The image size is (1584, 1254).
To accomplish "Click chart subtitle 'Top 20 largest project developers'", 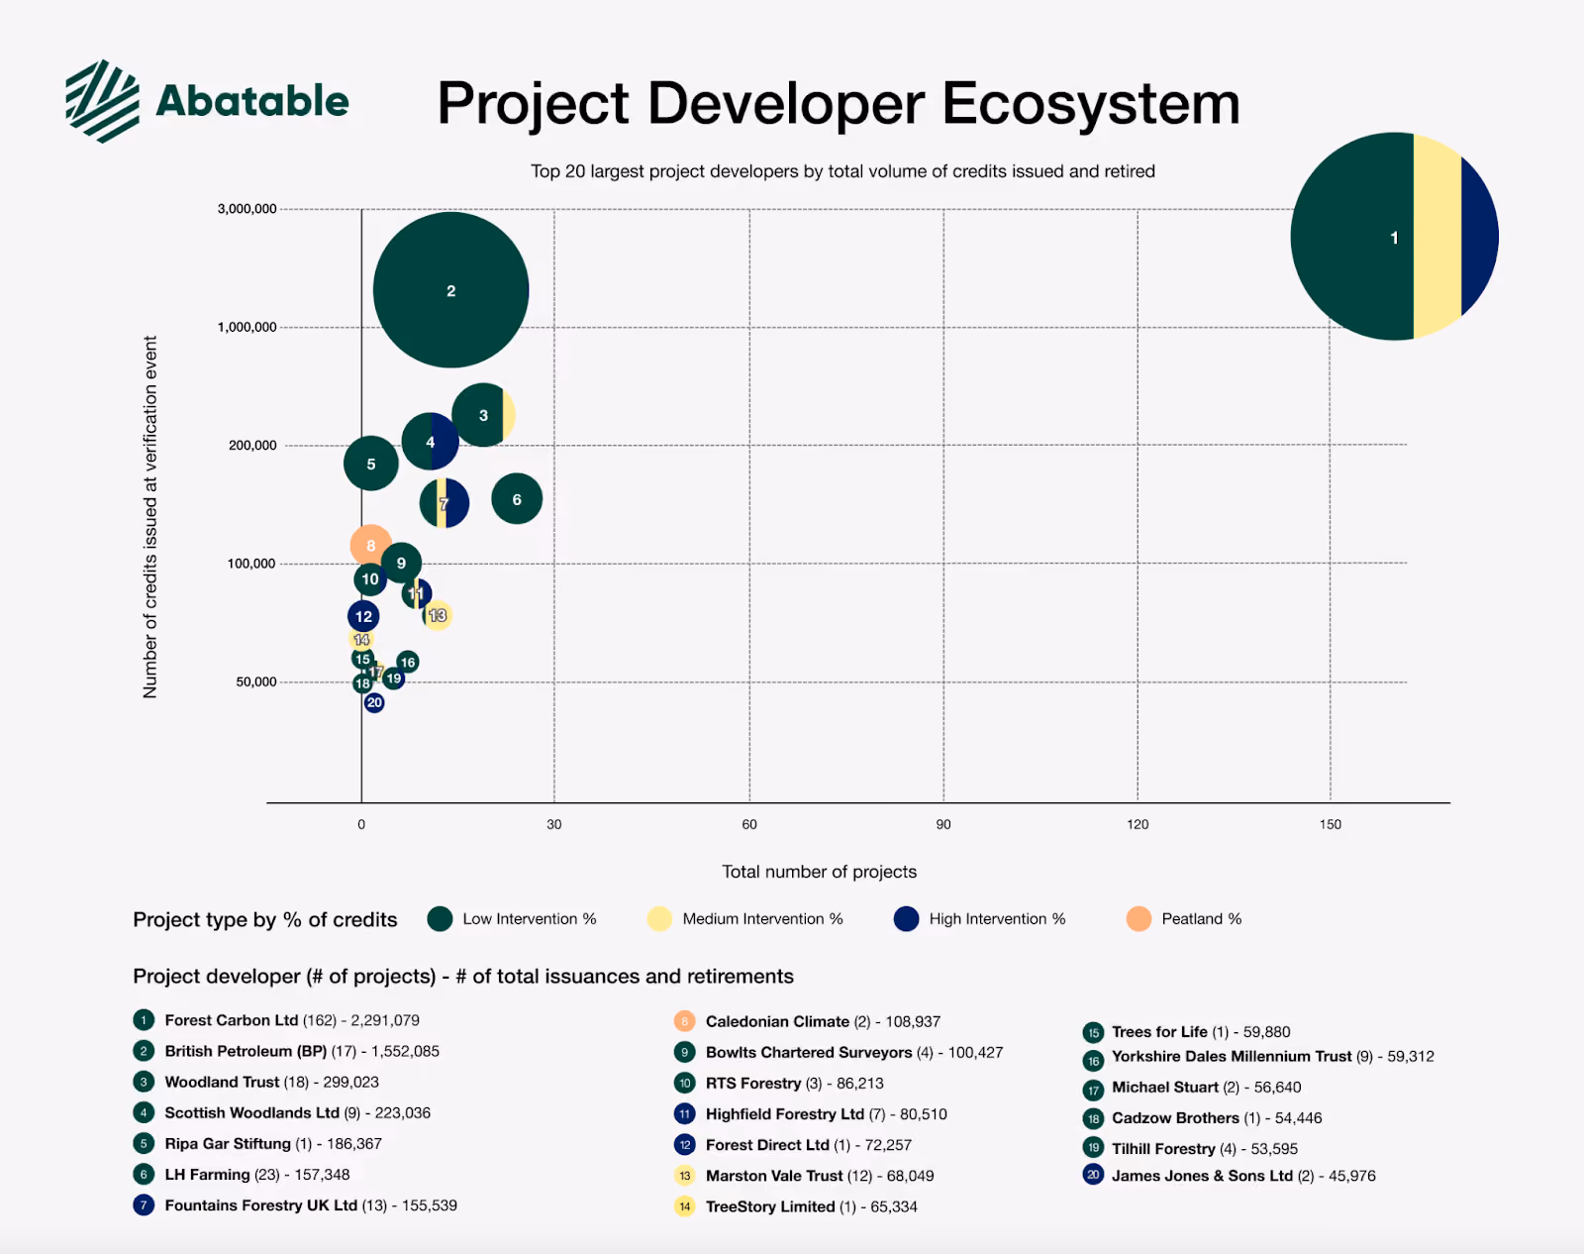I will tap(842, 171).
